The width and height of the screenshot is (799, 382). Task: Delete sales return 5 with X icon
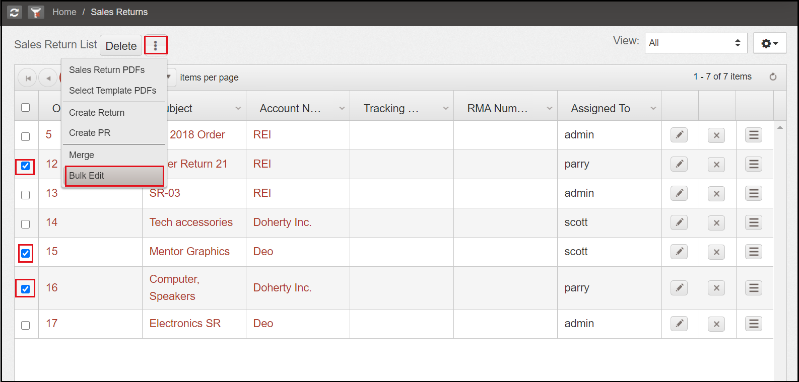(716, 135)
